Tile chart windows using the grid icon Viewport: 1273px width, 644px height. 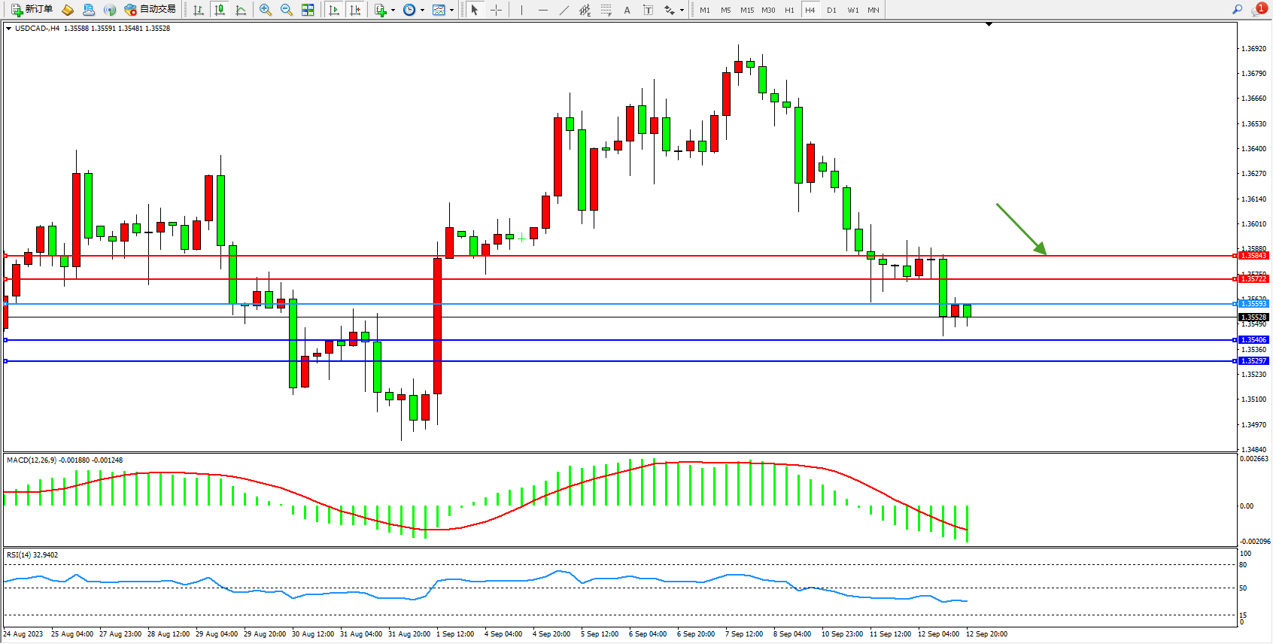pyautogui.click(x=308, y=10)
